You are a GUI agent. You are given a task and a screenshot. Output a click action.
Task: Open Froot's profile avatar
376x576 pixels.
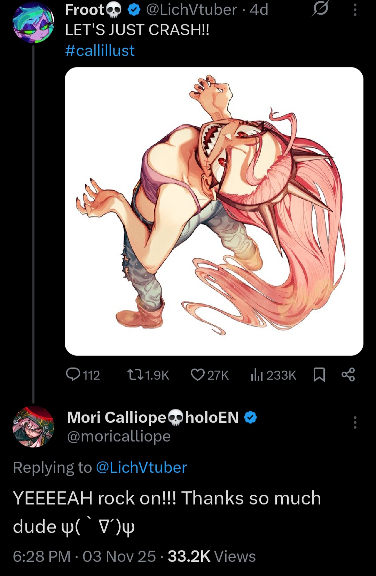click(33, 23)
